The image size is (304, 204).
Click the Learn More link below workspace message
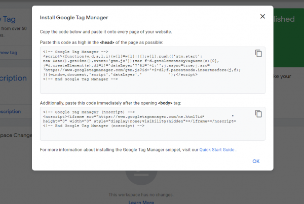pos(141,202)
